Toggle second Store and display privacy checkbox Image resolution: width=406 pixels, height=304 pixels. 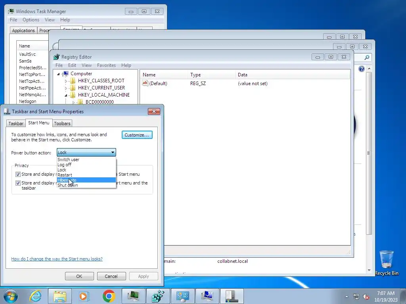coord(18,183)
